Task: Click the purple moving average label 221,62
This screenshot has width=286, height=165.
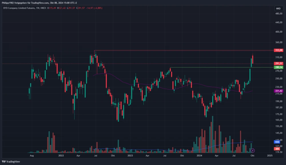Action: (279, 90)
